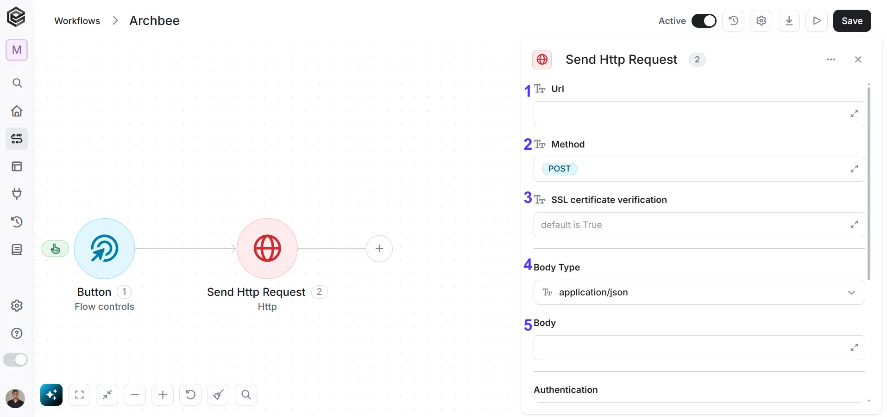Open the logs document icon in sidebar

[17, 250]
